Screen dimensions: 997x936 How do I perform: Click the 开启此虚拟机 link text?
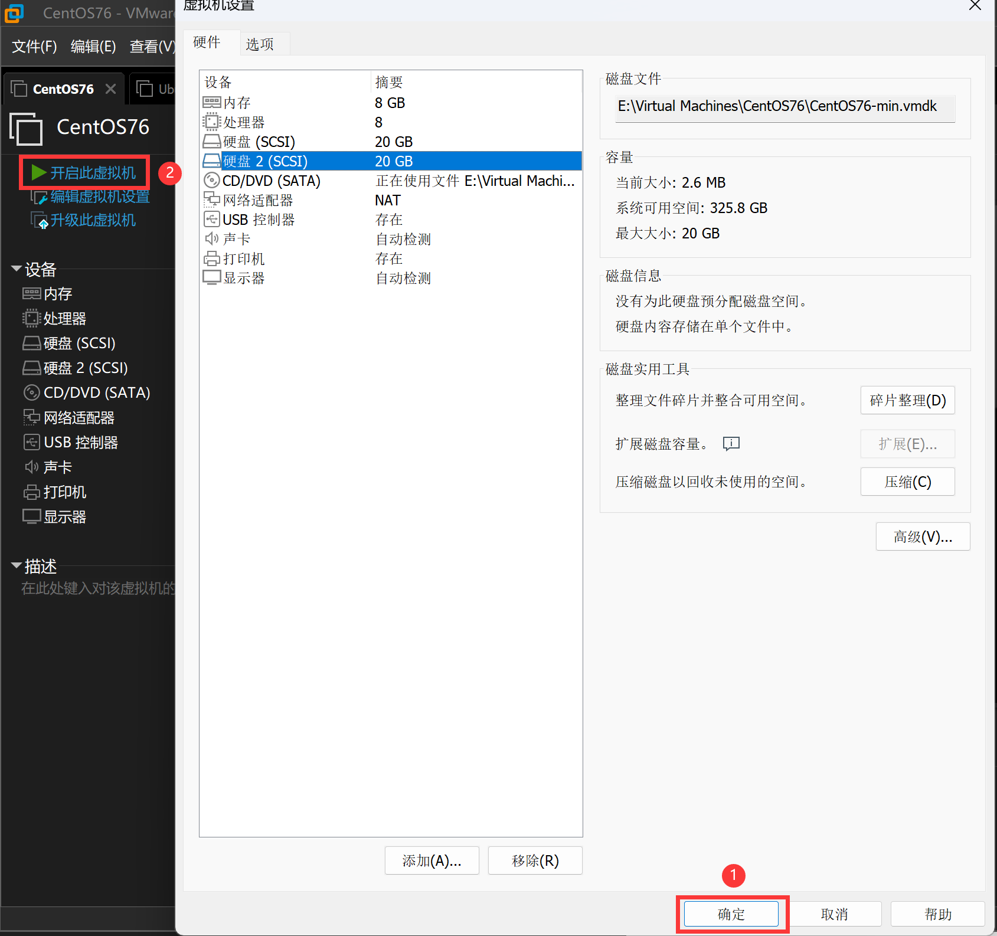pyautogui.click(x=93, y=173)
